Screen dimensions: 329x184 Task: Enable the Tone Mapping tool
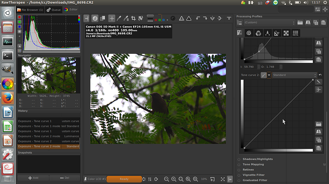point(239,165)
